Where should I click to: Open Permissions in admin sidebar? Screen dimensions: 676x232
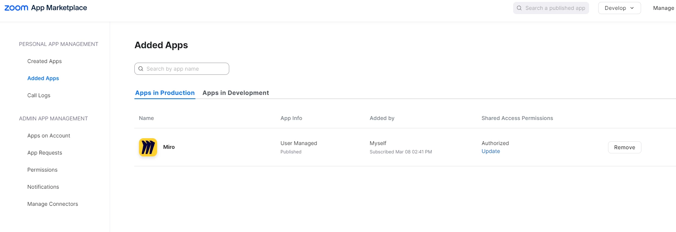(x=43, y=170)
